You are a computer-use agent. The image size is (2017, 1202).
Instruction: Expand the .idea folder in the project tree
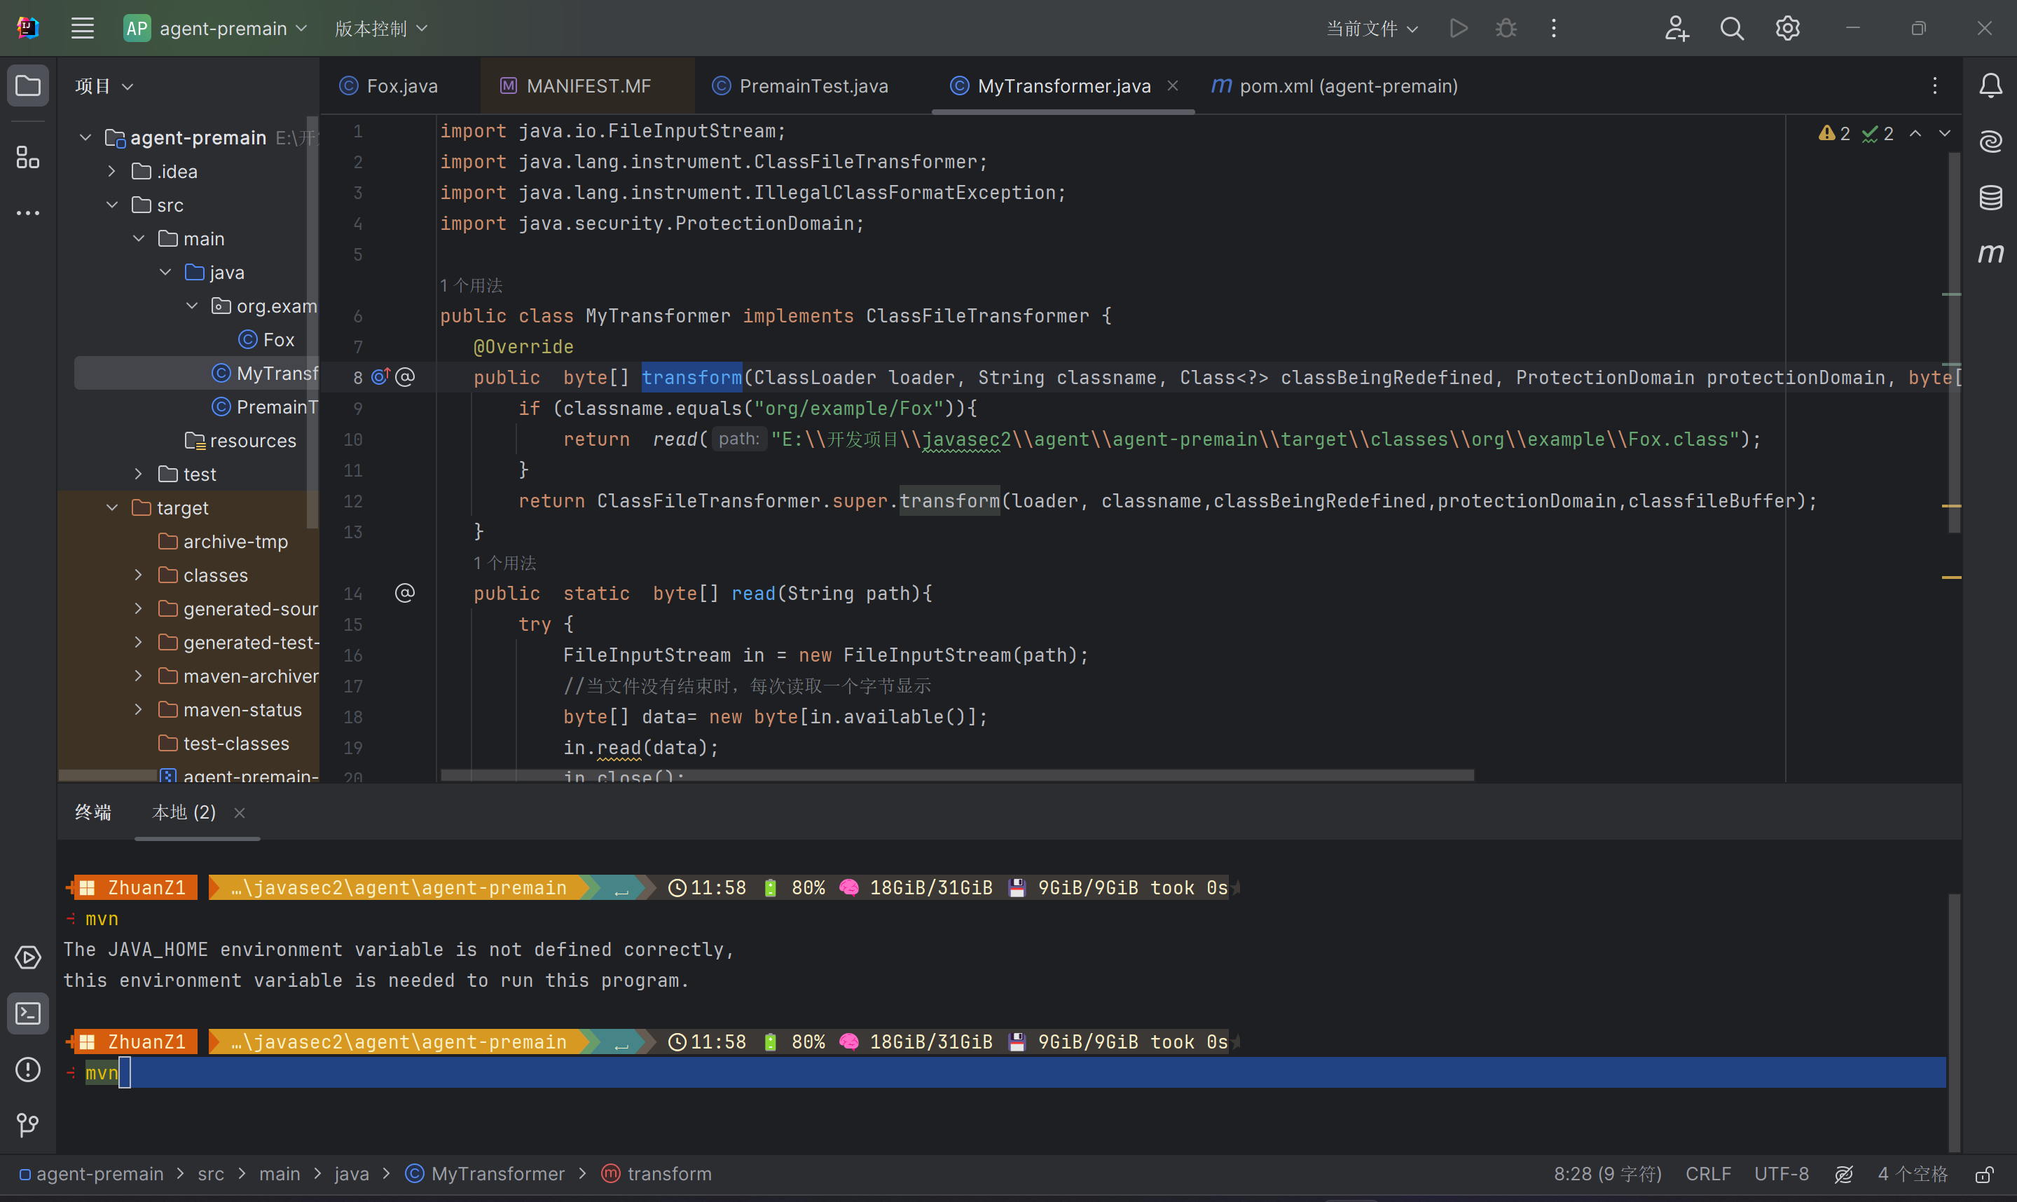click(x=113, y=172)
